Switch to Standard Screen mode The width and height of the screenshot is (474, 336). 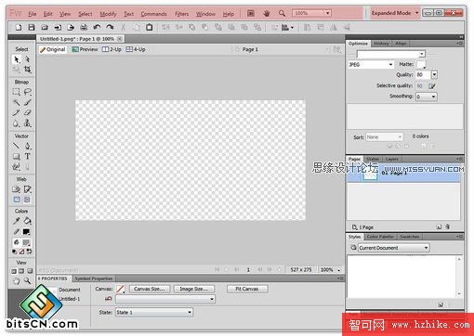point(14,271)
